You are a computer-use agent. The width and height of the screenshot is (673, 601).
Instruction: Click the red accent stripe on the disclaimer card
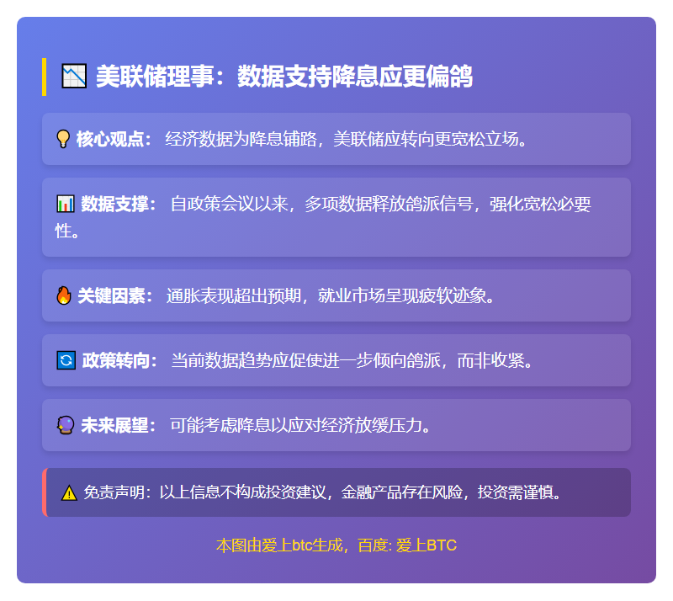pos(44,489)
